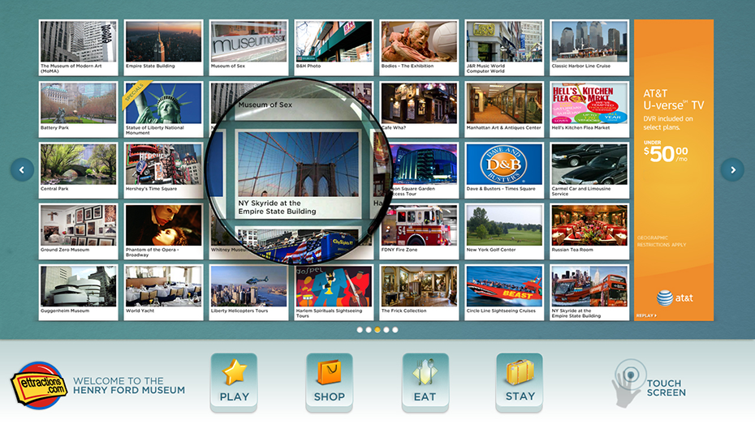Image resolution: width=755 pixels, height=424 pixels.
Task: Select the Central Park tile
Action: (79, 170)
